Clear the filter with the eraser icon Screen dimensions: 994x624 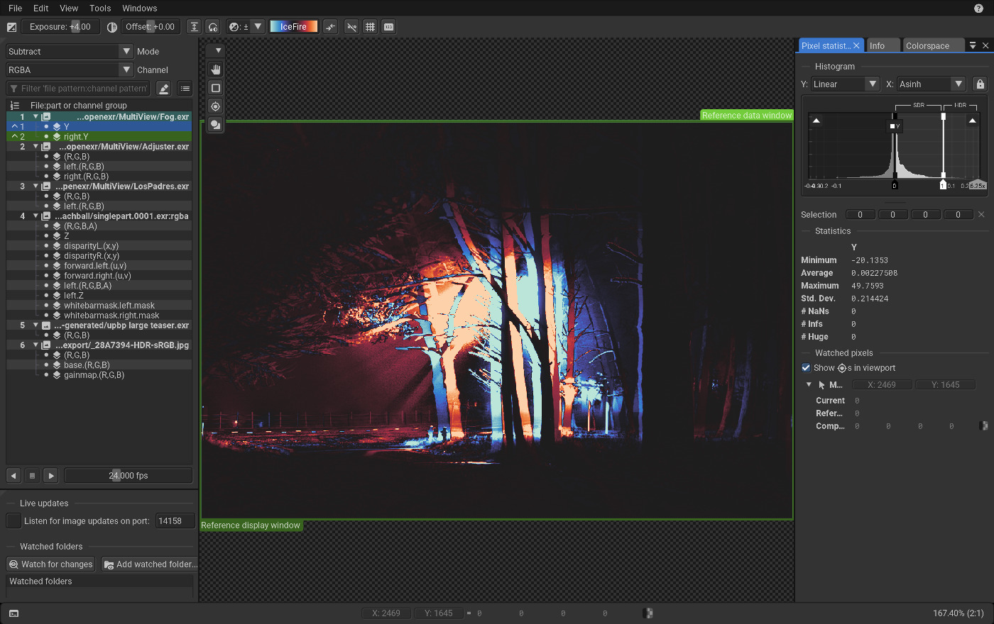coord(163,89)
